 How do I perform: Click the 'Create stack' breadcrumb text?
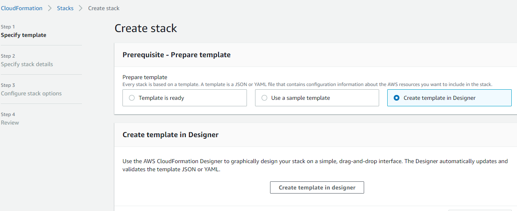[104, 8]
